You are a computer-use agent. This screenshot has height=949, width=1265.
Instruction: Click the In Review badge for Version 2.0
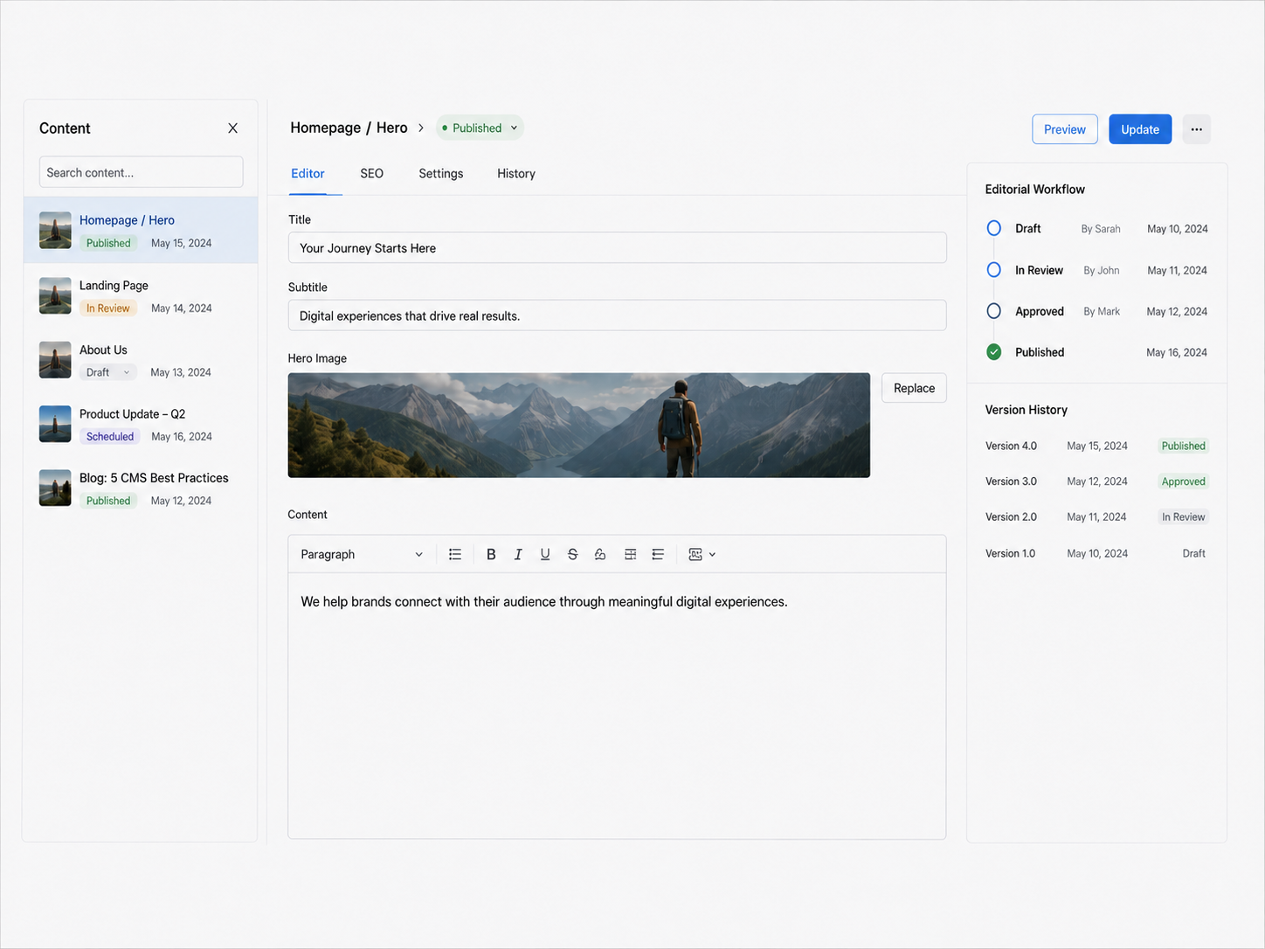[1183, 517]
